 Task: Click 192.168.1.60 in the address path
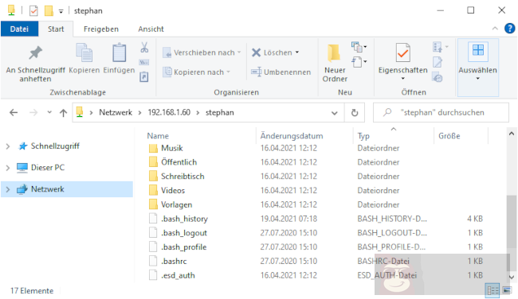[169, 112]
